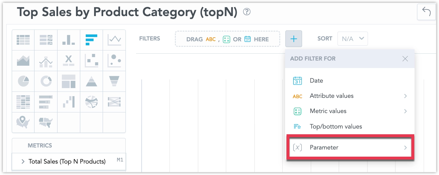
Task: Select the table visualization icon
Action: click(x=23, y=40)
